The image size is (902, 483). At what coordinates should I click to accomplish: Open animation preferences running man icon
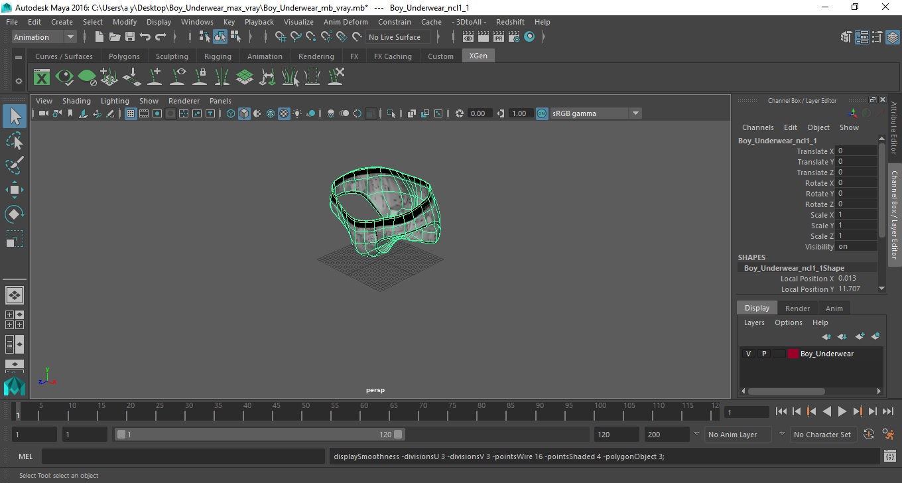888,435
